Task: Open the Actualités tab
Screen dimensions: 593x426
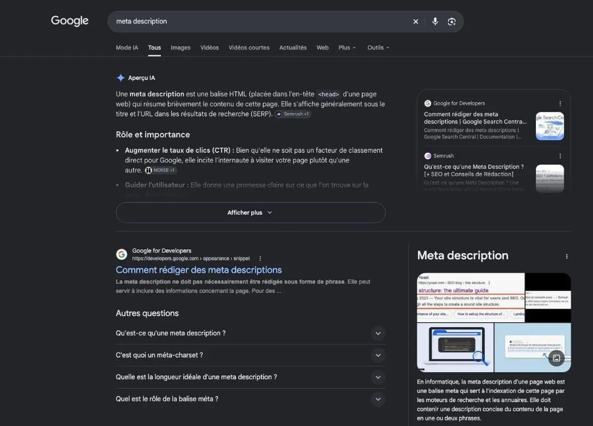Action: 293,48
